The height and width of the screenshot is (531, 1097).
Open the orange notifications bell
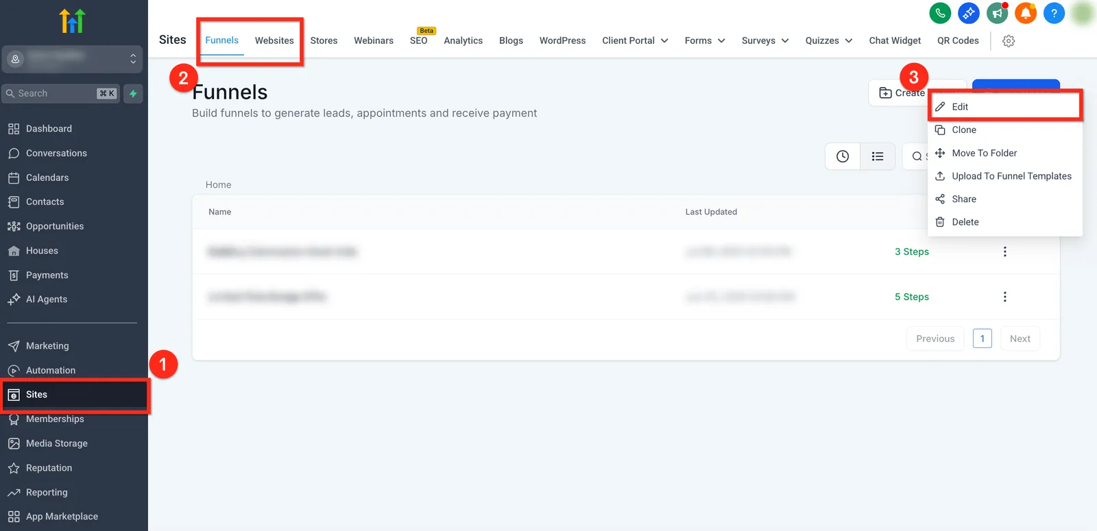[1026, 13]
